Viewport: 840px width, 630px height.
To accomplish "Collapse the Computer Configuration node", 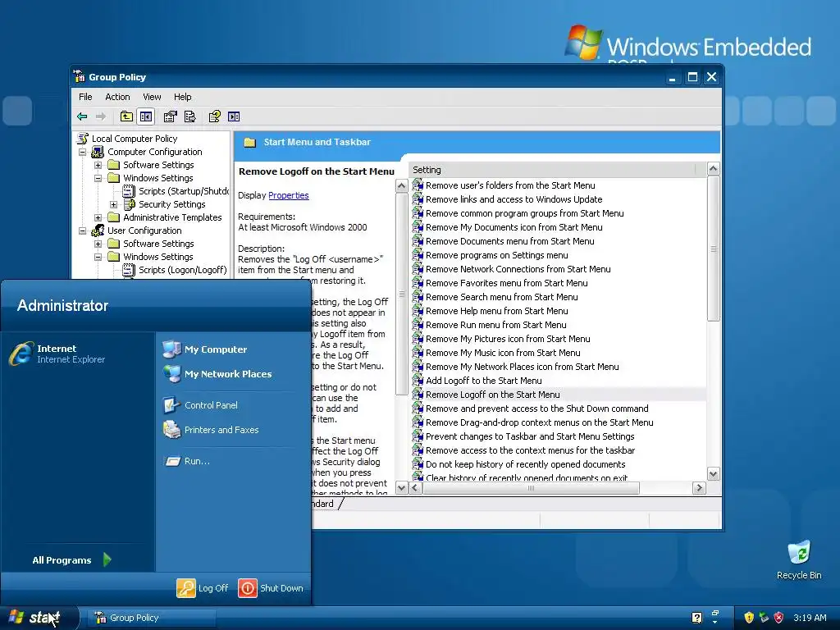I will tap(83, 152).
